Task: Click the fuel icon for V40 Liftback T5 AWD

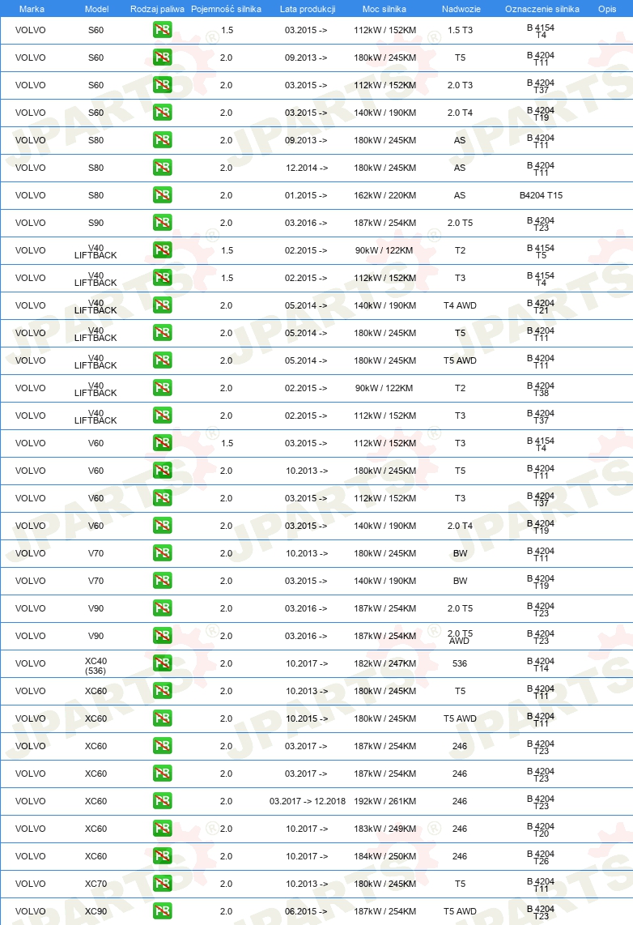Action: [162, 360]
